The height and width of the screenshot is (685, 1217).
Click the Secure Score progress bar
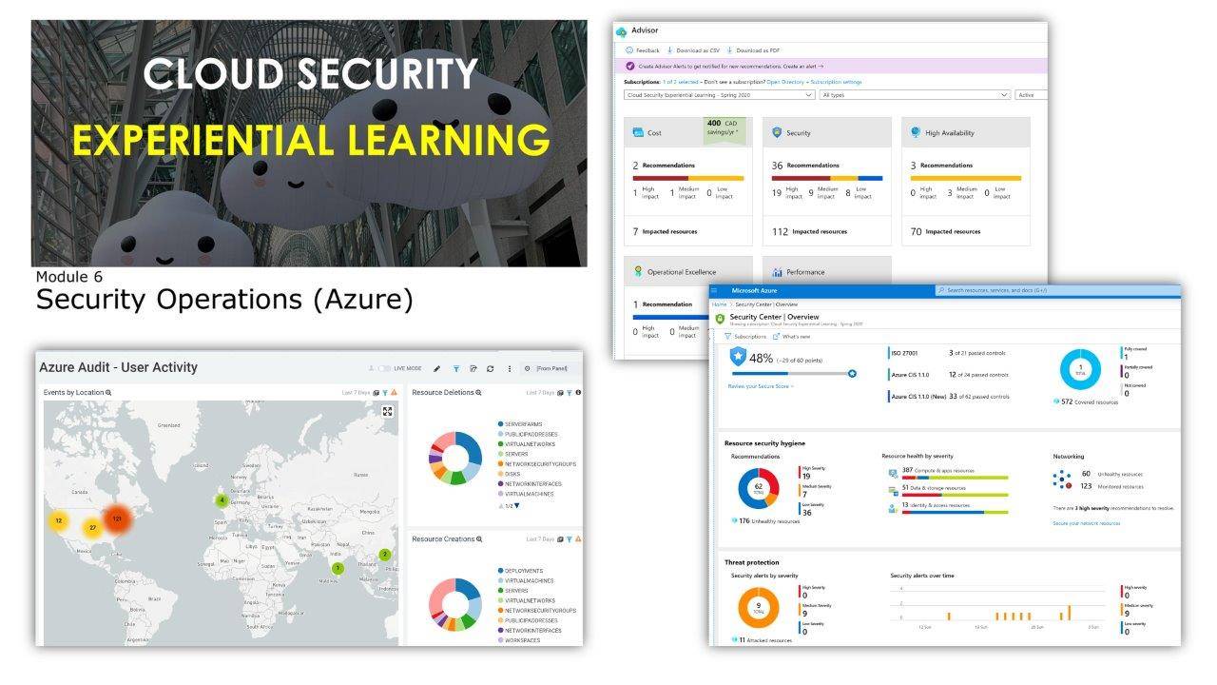pos(792,374)
